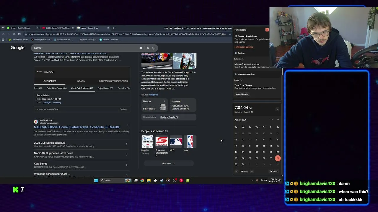This screenshot has height=212, width=378.
Task: Reload the Google search page
Action: pyautogui.click(x=14, y=34)
